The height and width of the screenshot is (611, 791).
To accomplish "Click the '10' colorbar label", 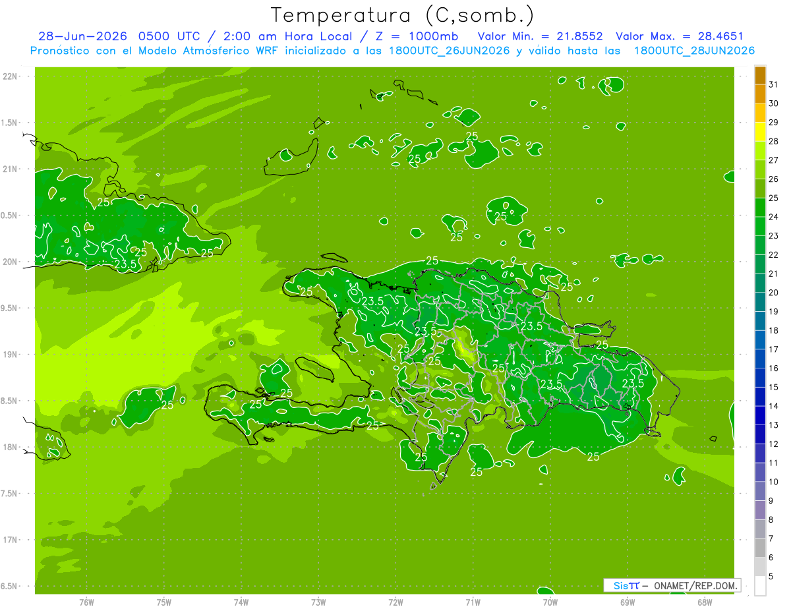I will coord(774,482).
